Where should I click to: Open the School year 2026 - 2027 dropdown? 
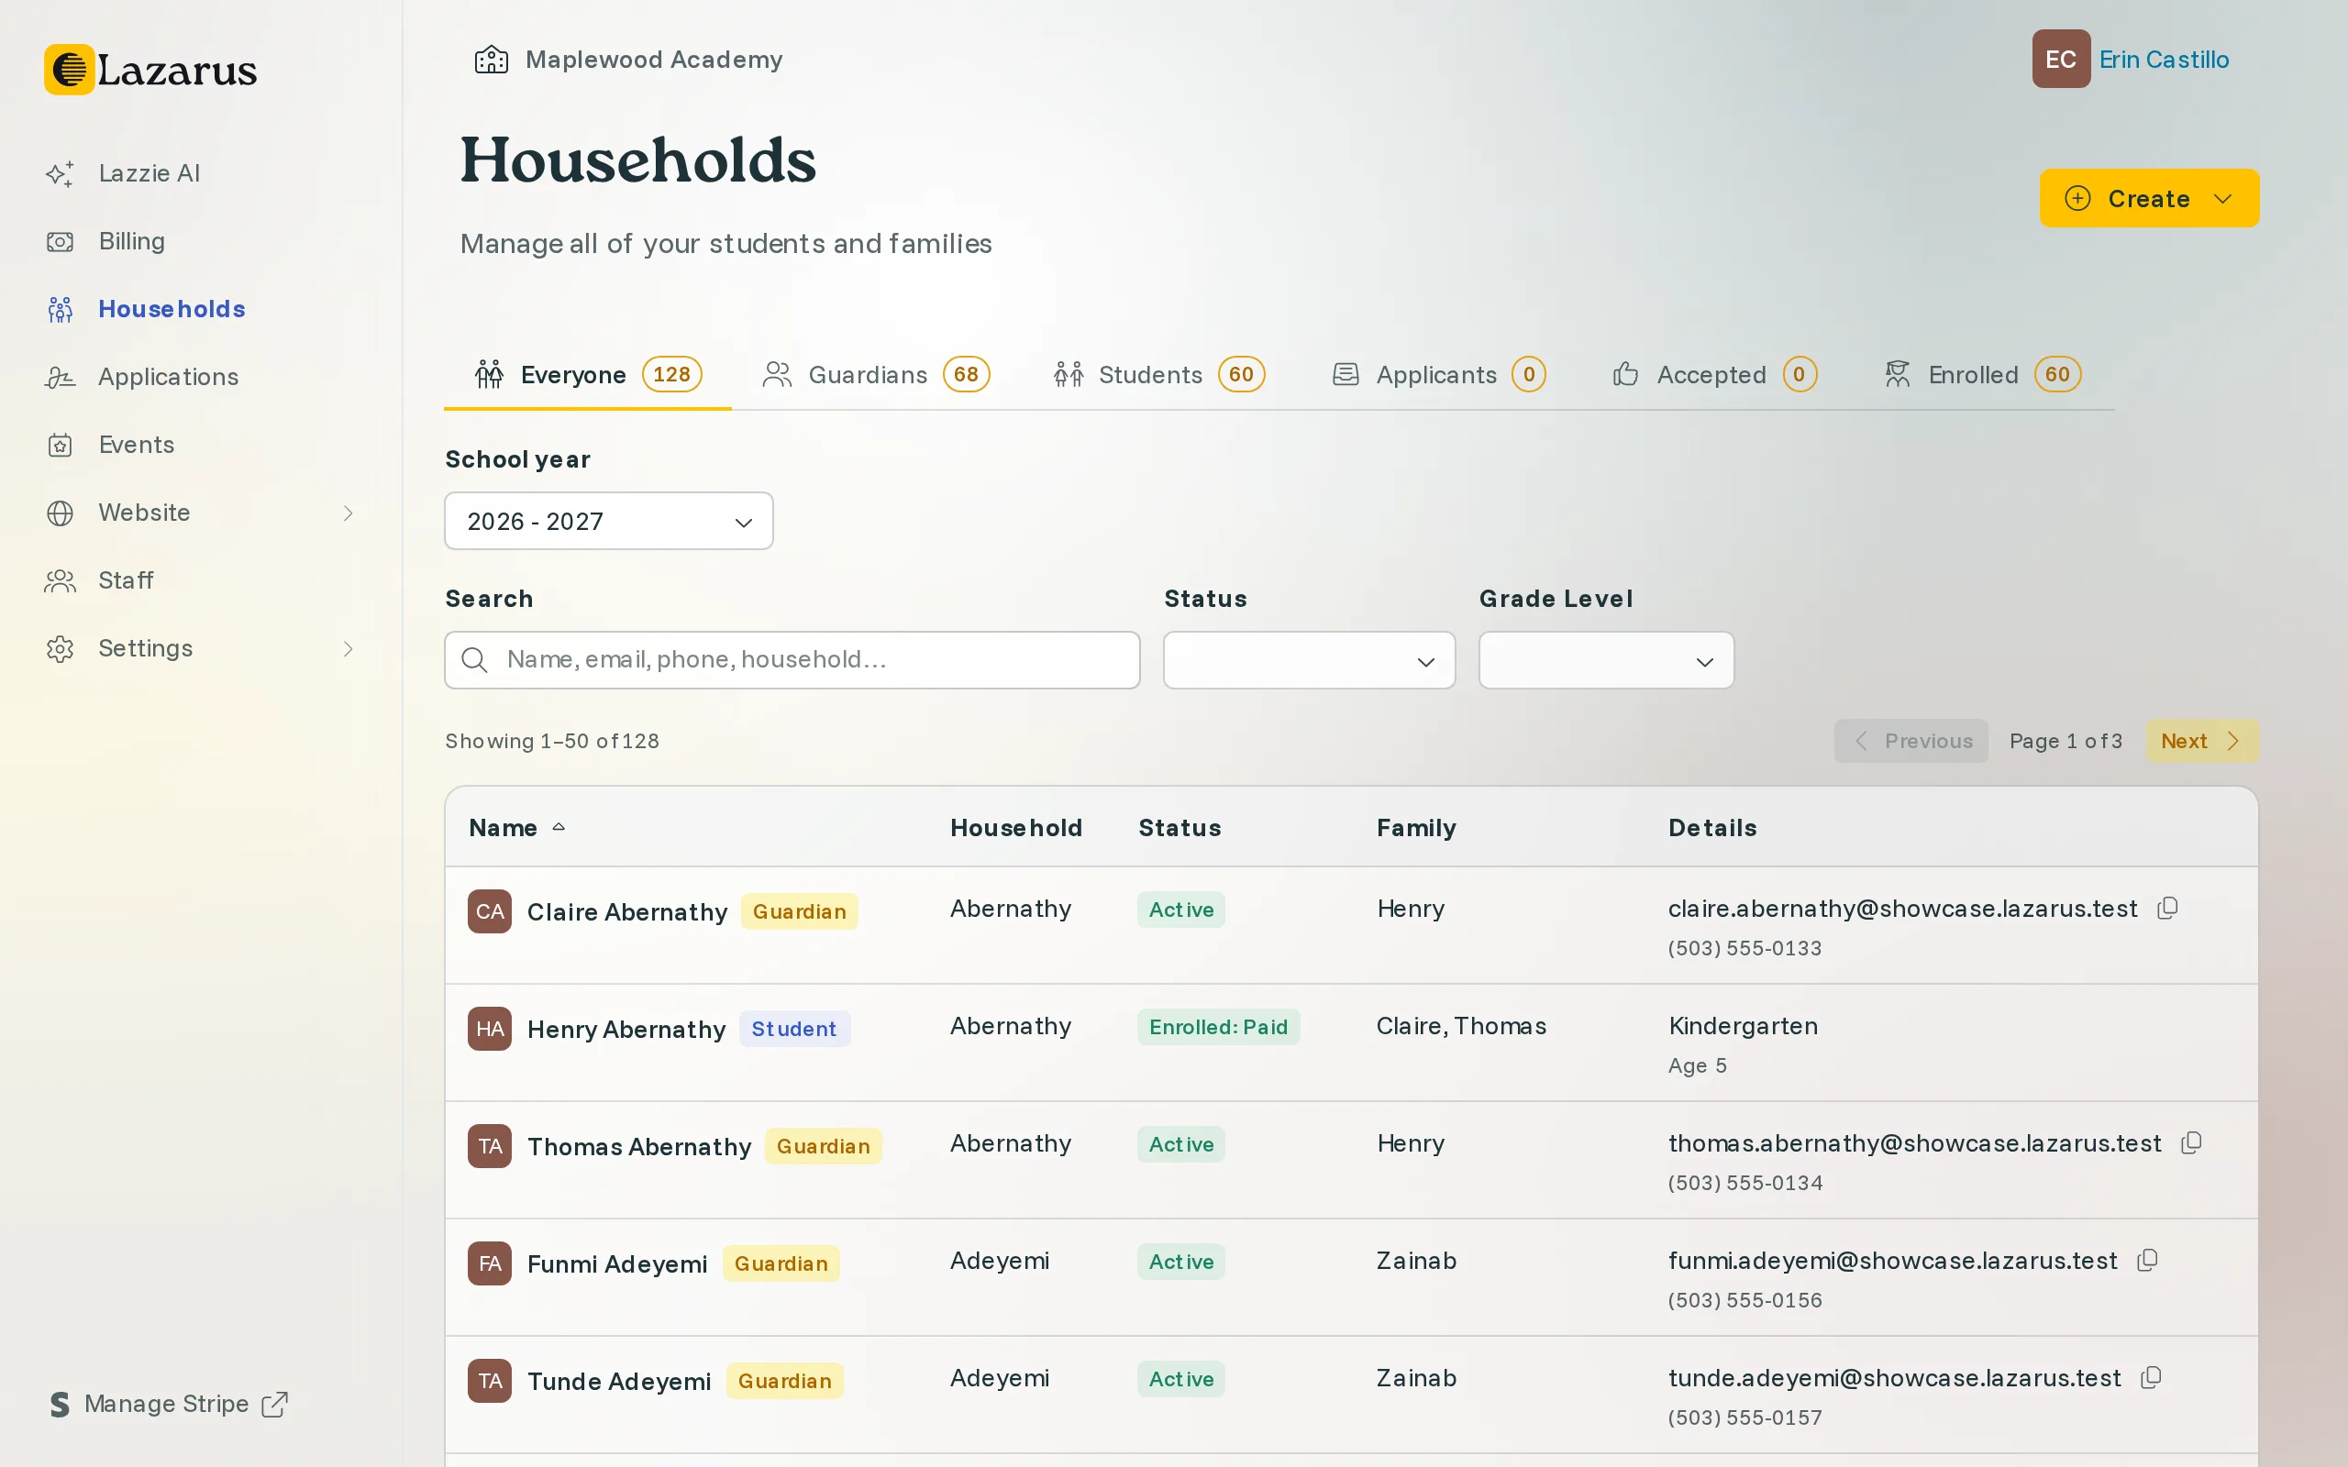click(x=608, y=521)
